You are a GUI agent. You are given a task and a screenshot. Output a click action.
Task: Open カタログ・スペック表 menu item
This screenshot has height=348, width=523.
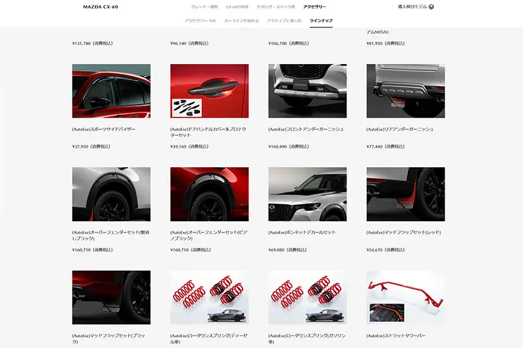[x=276, y=7]
